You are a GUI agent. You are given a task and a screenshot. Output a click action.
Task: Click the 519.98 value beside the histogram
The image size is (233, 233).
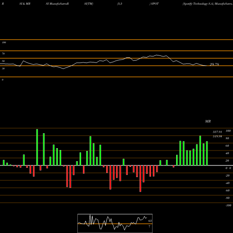[x=218, y=137]
